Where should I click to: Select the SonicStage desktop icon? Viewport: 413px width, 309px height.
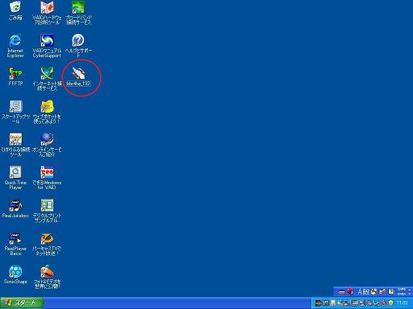pos(15,274)
